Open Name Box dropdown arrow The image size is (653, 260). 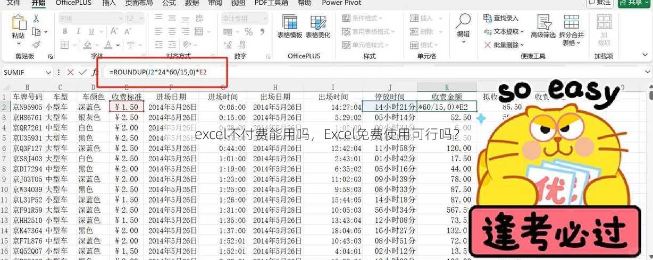point(49,72)
